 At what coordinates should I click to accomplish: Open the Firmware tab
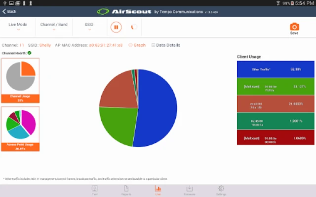(x=190, y=190)
